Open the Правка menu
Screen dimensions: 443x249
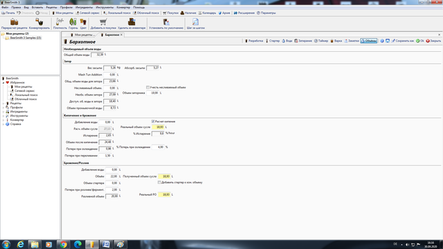click(16, 8)
